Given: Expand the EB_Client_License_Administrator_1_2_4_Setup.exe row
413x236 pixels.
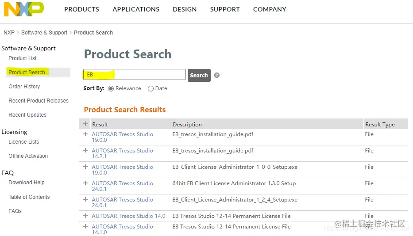Looking at the screenshot, I should tap(85, 200).
